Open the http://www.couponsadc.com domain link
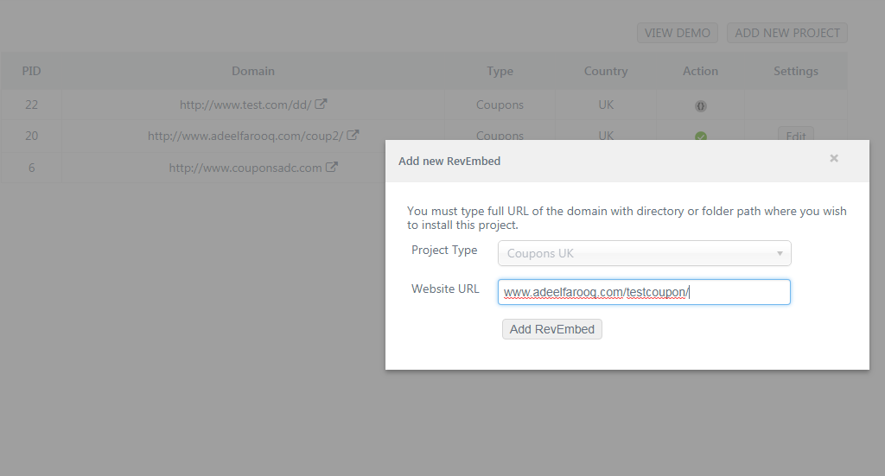 [x=245, y=168]
